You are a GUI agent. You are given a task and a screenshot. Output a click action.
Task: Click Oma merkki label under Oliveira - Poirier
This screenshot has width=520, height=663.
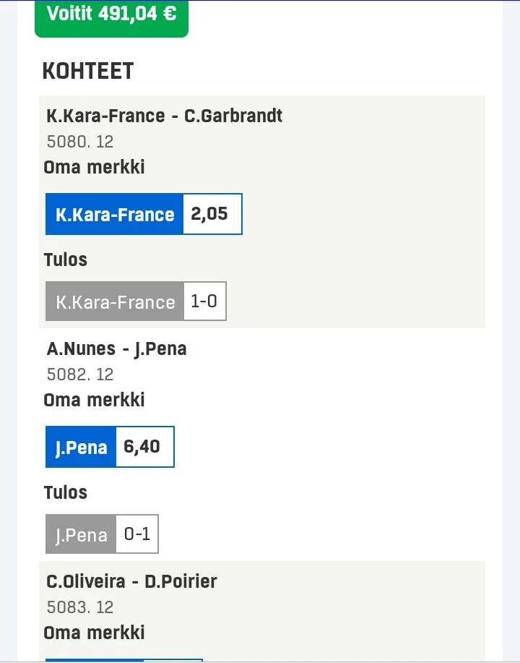tap(94, 633)
